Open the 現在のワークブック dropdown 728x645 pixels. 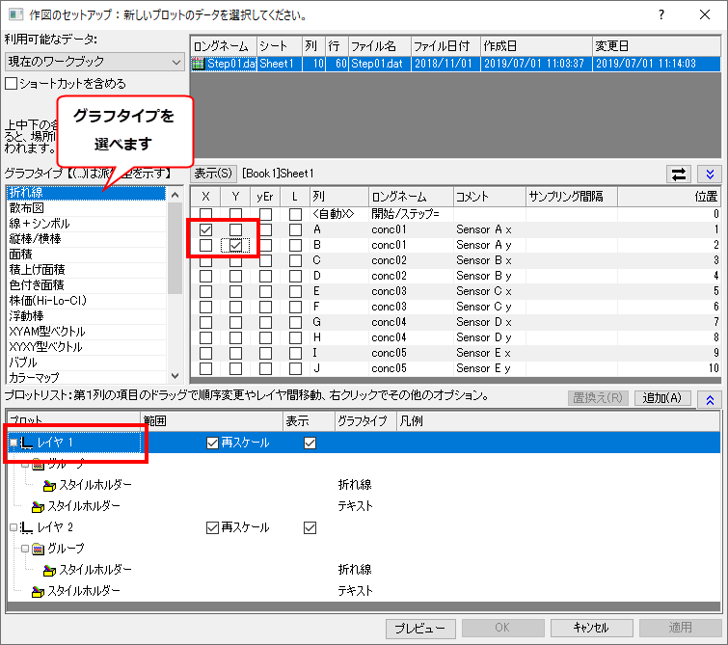94,62
